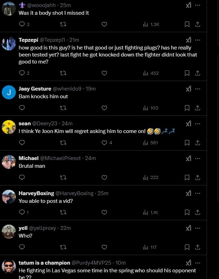
Task: View analytics on Tepzepi's reply
Action: [x=151, y=73]
